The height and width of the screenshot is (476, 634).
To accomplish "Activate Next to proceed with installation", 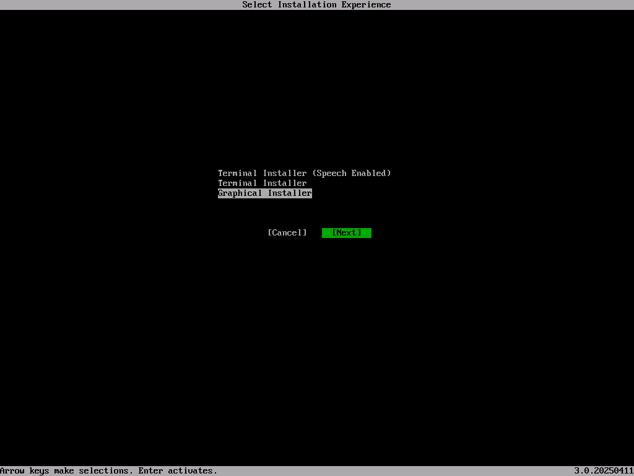I will pos(346,232).
